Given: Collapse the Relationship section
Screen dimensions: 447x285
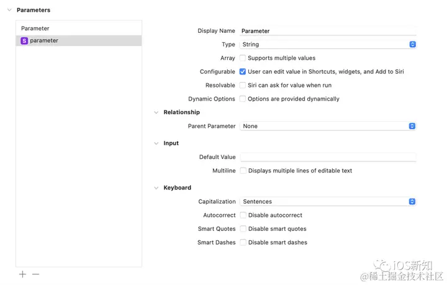Looking at the screenshot, I should click(156, 112).
